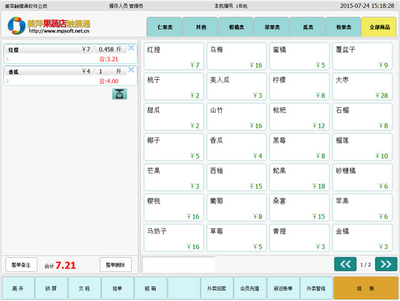Screen dimensions: 400x301
Task: Click the search input field below the products
Action: (178, 264)
